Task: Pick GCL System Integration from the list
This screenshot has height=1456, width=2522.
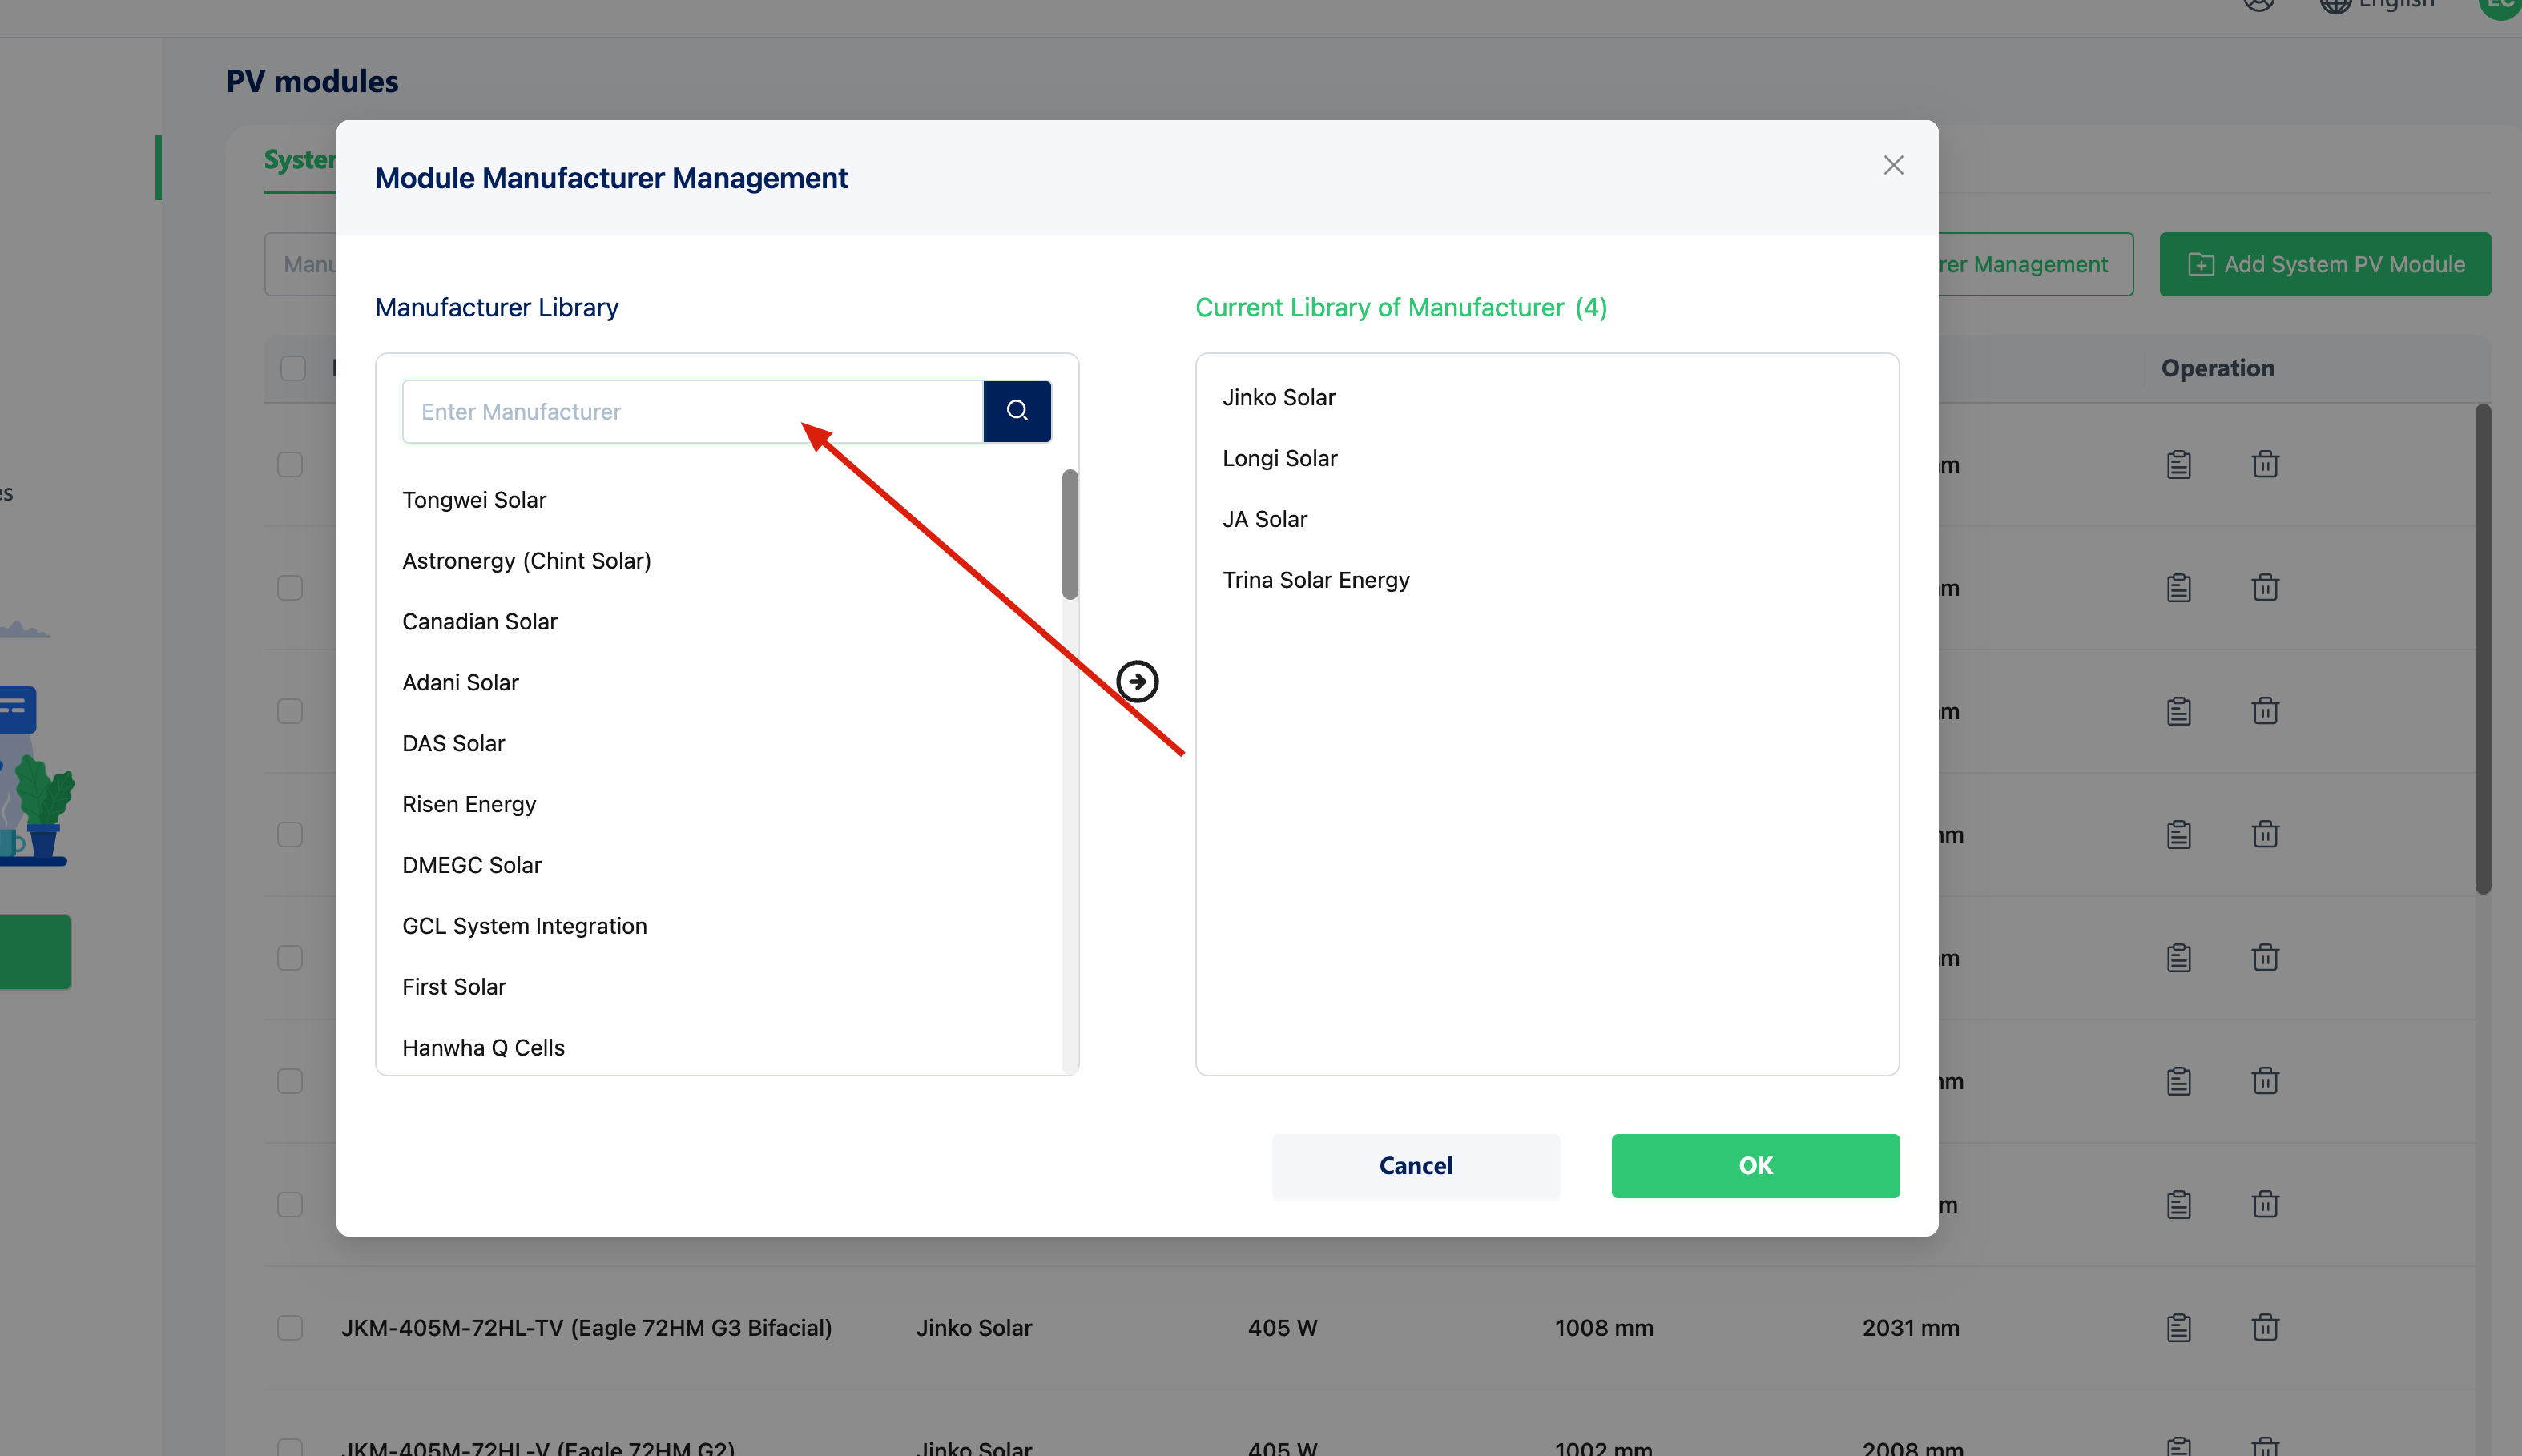Action: point(524,927)
